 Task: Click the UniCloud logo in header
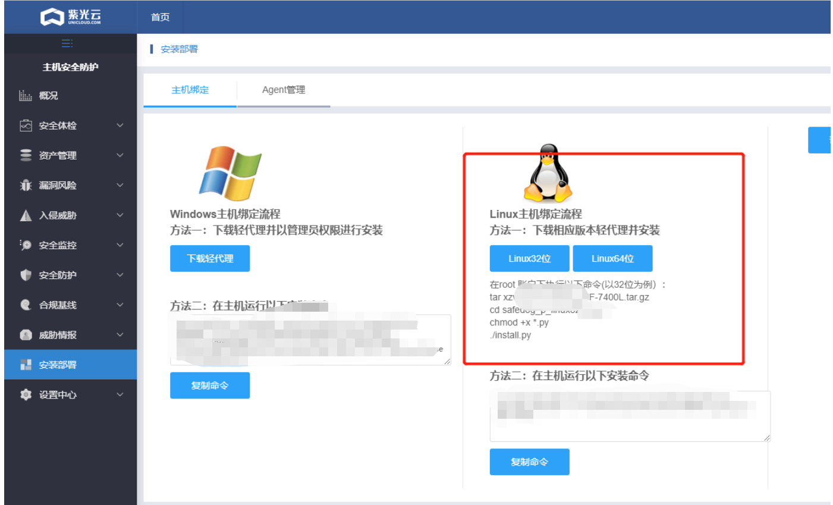pos(70,17)
